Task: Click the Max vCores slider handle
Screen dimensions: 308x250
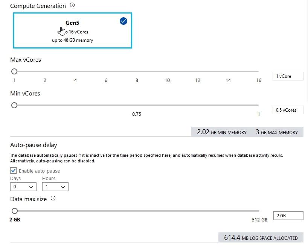Action: (x=14, y=71)
